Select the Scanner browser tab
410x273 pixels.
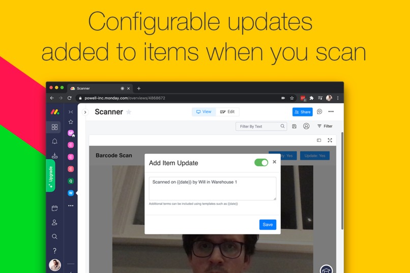click(x=100, y=88)
